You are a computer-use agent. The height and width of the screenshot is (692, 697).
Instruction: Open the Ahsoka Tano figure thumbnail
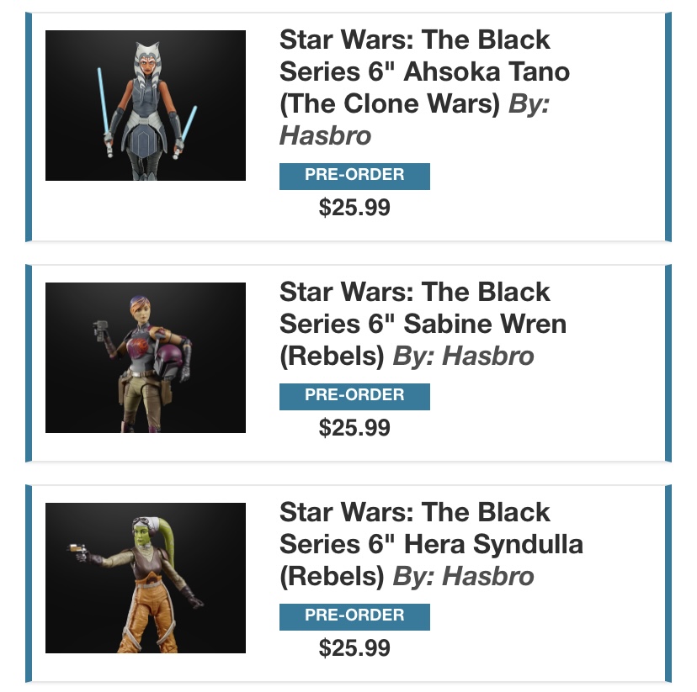coord(146,105)
